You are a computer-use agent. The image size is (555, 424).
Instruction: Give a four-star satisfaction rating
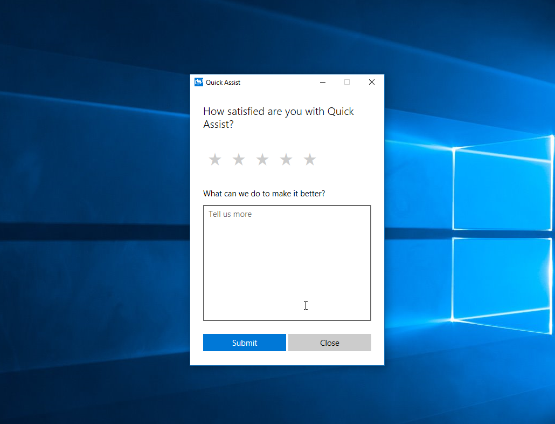[x=286, y=160]
